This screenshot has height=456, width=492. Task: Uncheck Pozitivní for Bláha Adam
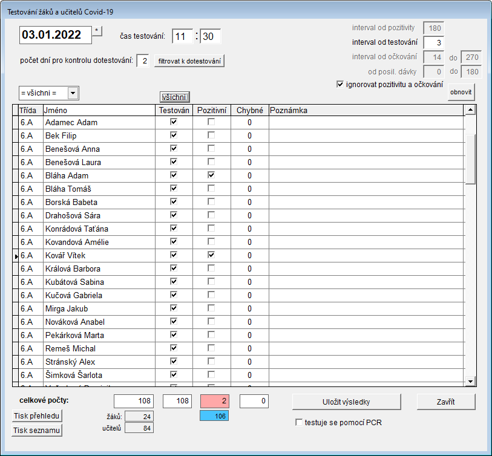click(x=211, y=175)
